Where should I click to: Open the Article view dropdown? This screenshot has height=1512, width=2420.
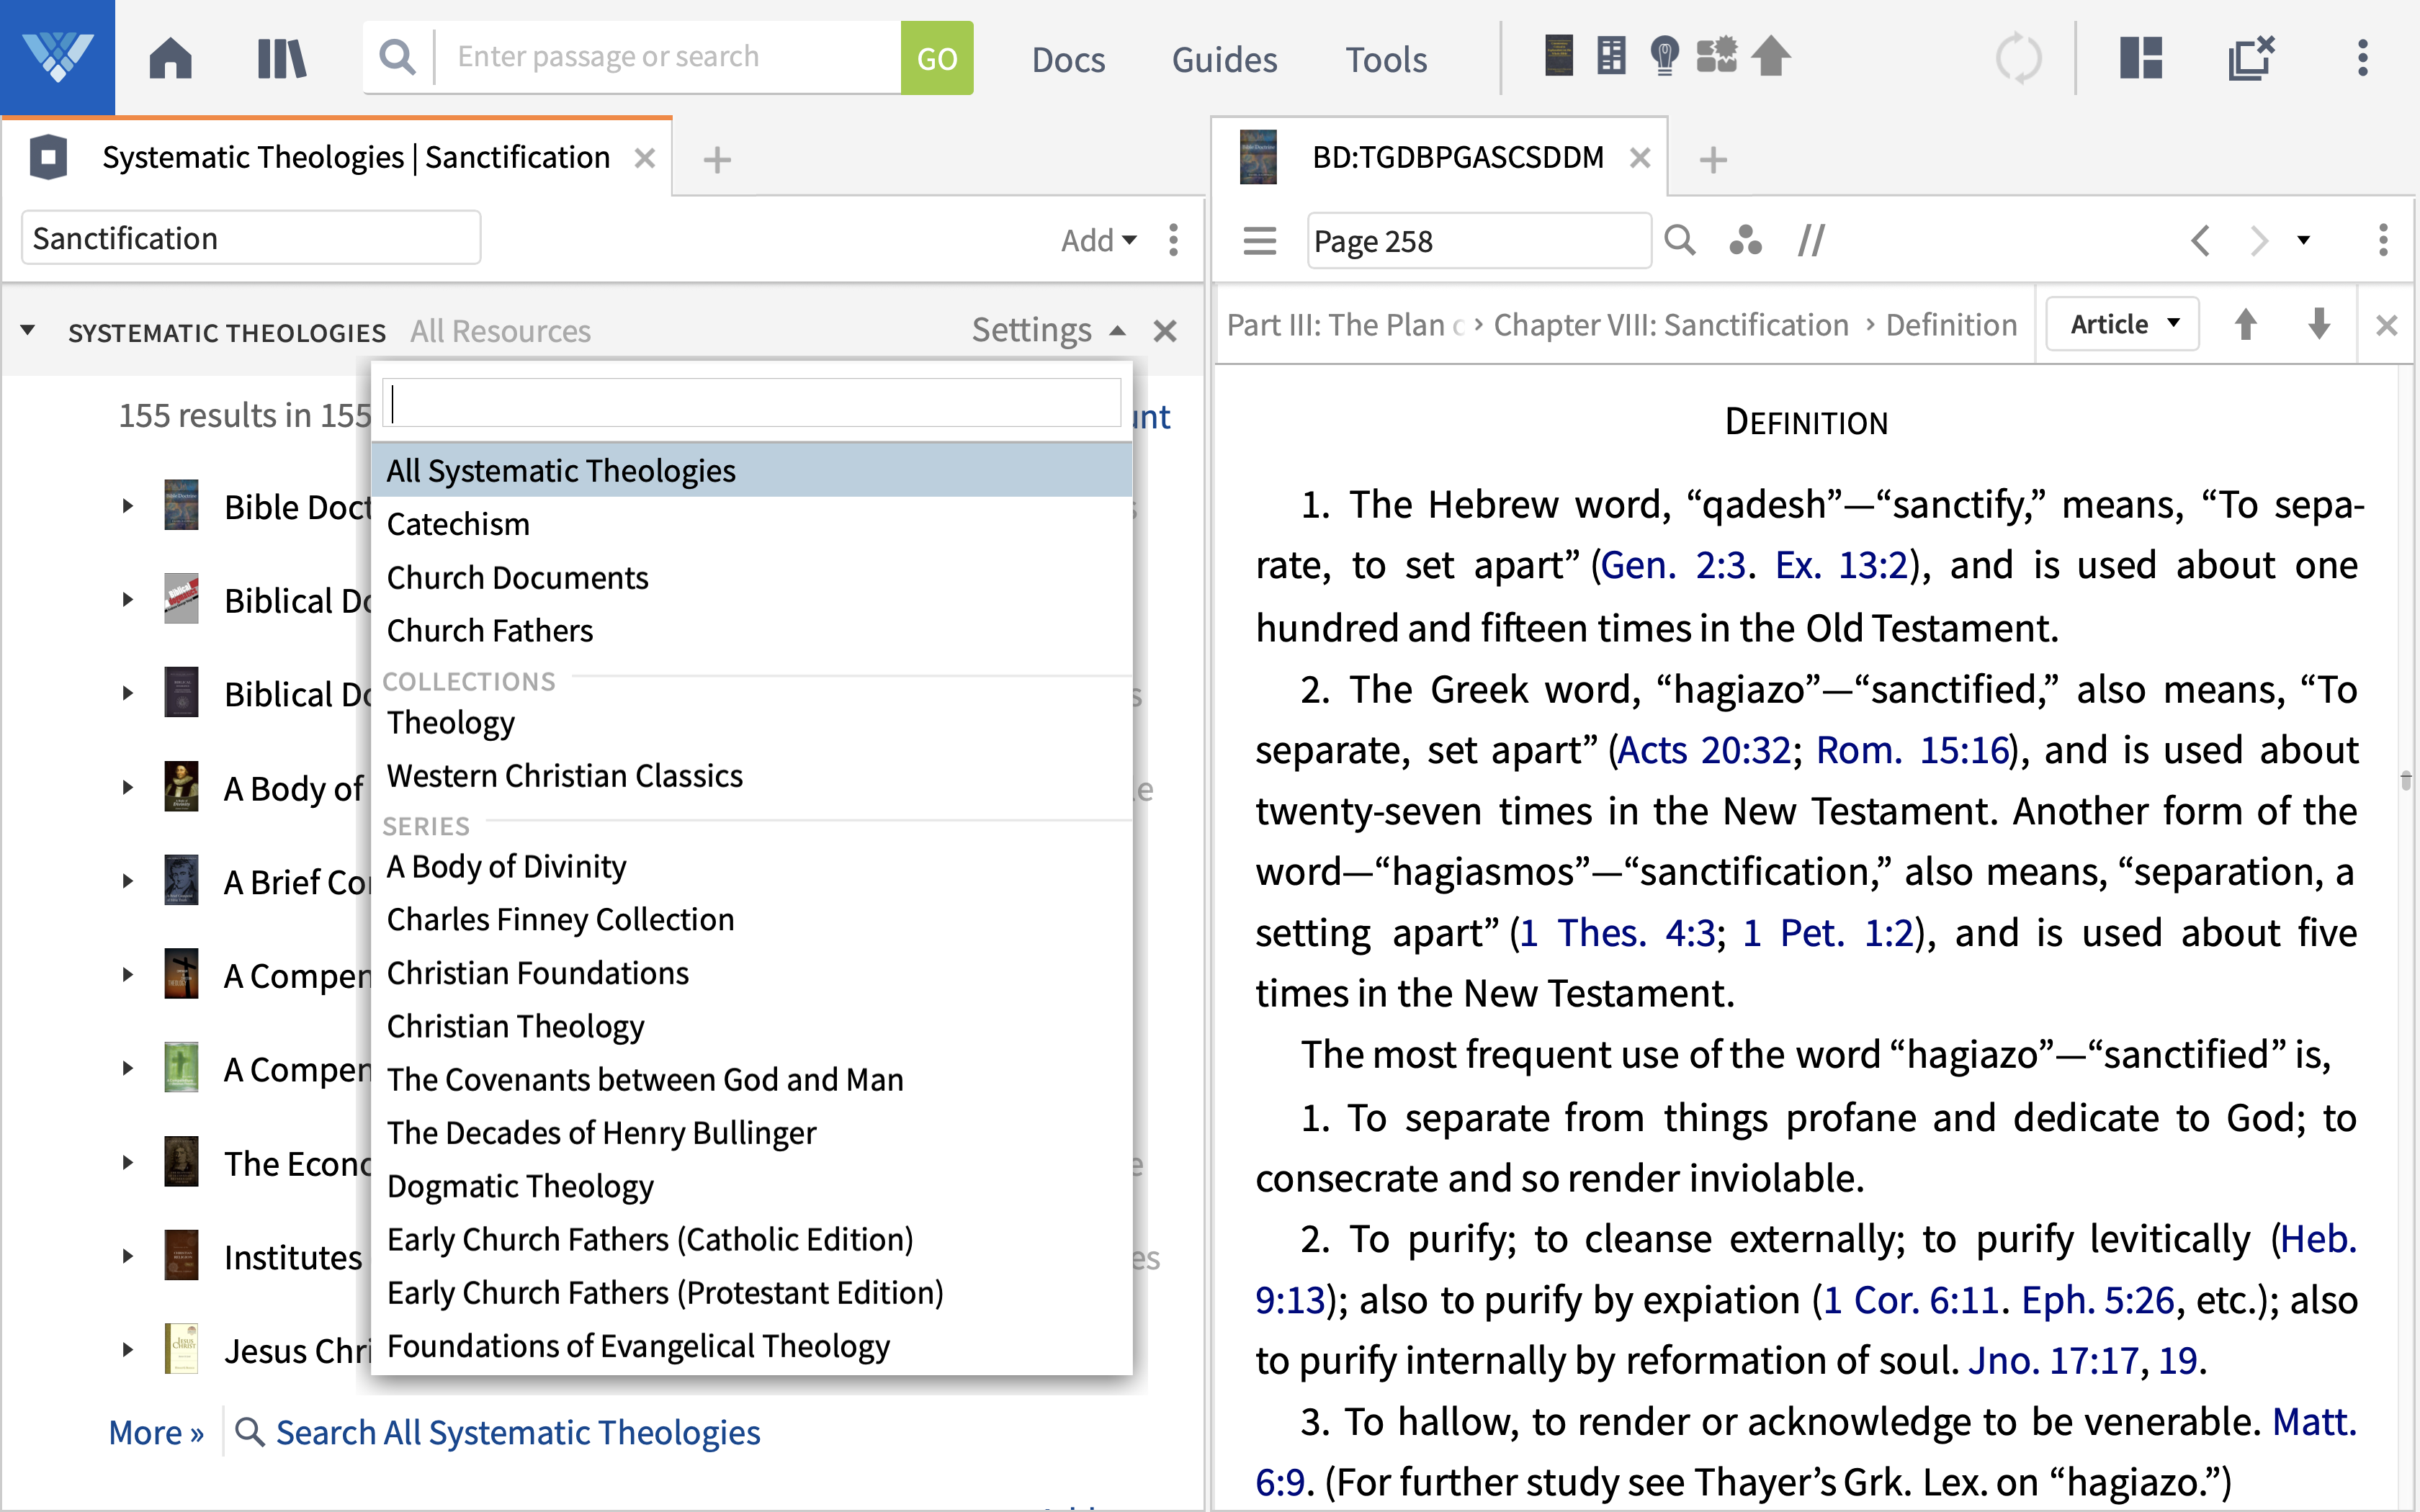pyautogui.click(x=2122, y=323)
